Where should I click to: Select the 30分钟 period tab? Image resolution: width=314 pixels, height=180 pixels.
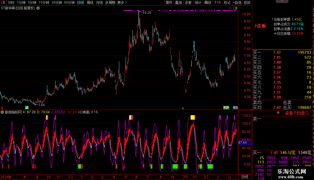coord(57,2)
